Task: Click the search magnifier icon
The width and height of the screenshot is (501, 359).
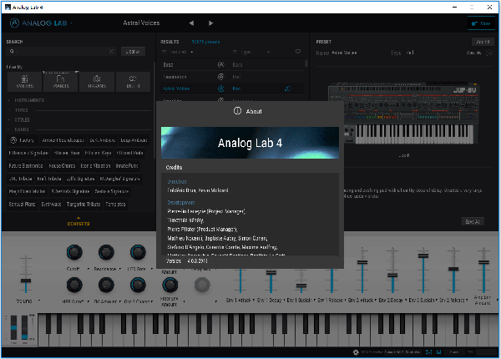Action: [12, 51]
